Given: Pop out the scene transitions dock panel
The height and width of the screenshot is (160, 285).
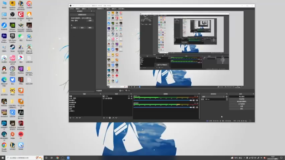Looking at the screenshot, I should (x=227, y=94).
